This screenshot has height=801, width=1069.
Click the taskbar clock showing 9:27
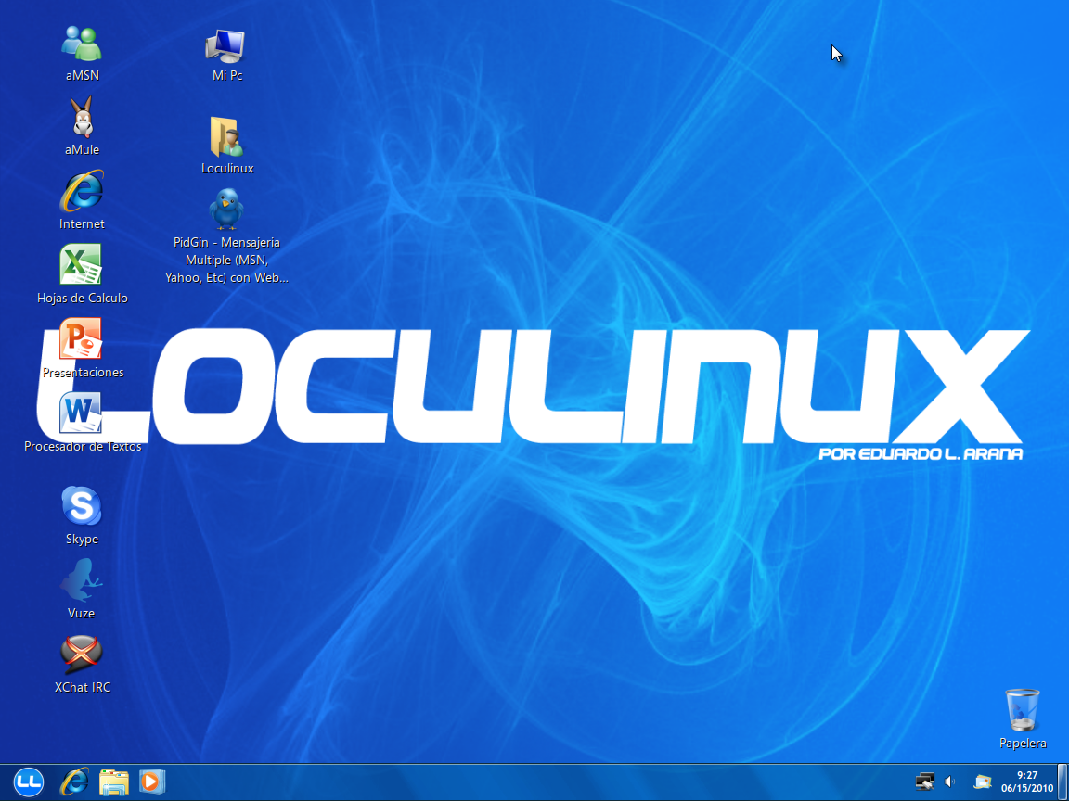point(1026,782)
